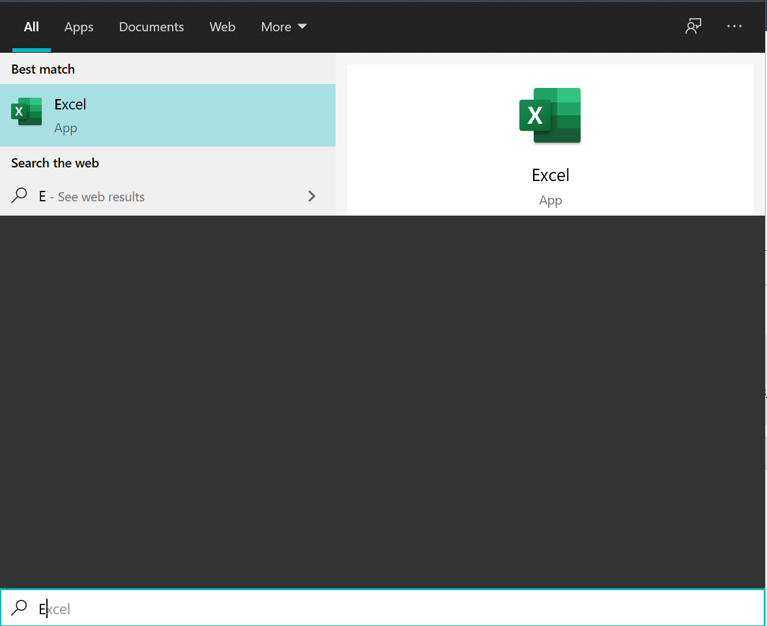Click the 'Best match' heading
767x626 pixels.
[x=43, y=70]
